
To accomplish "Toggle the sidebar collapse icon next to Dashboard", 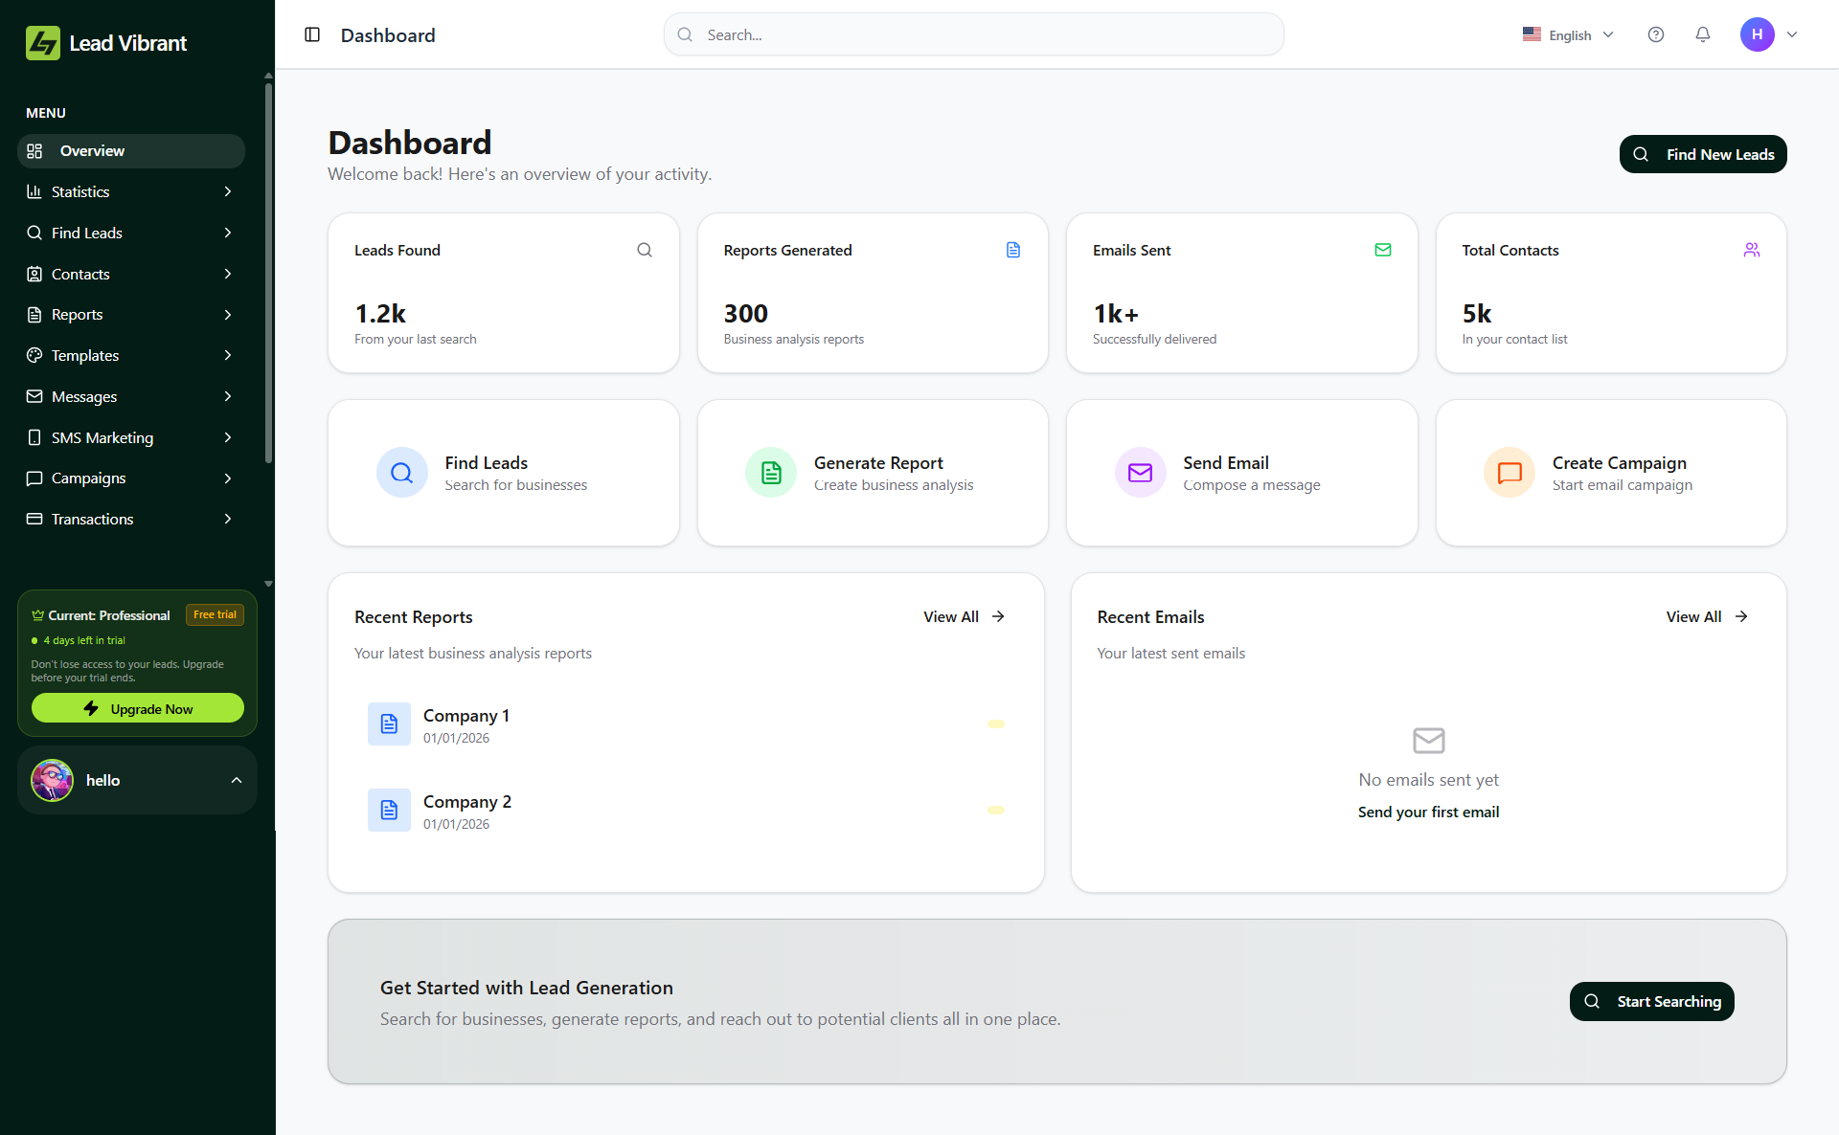I will 311,34.
